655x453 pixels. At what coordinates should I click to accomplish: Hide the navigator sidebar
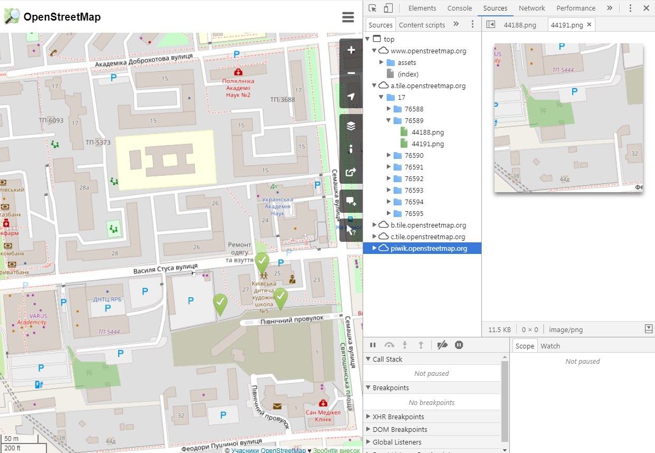(x=490, y=24)
